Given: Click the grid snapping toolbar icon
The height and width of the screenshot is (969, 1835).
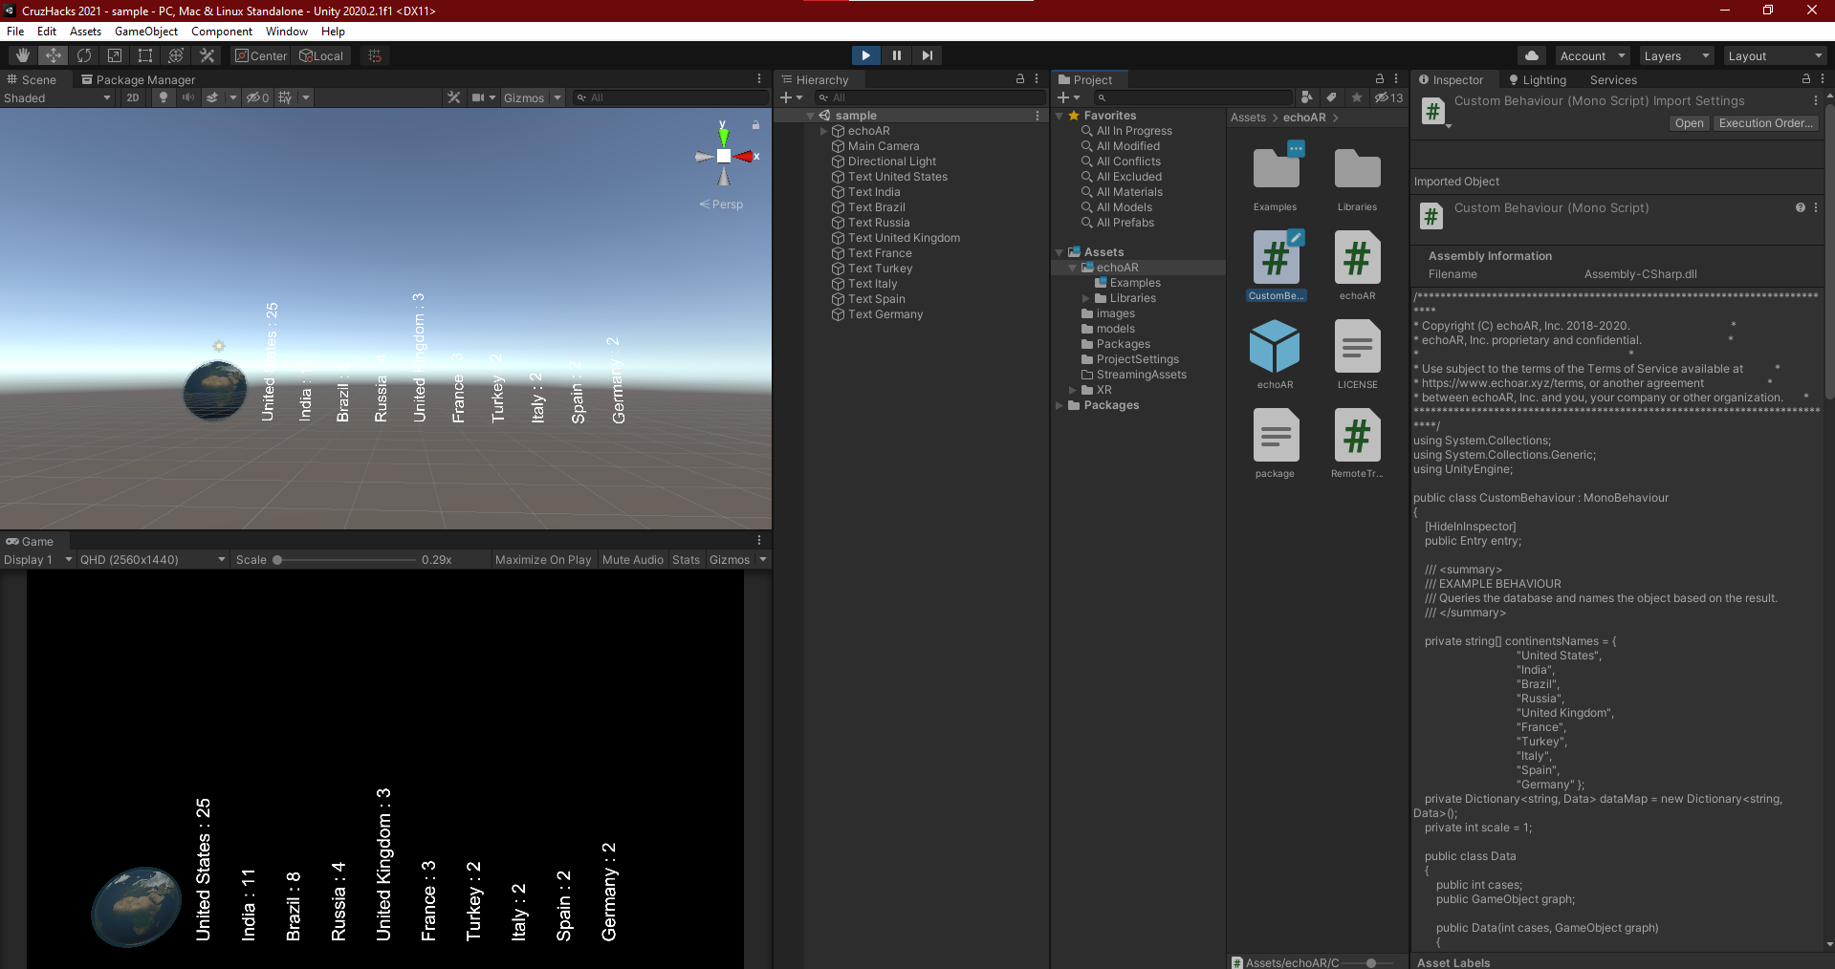Looking at the screenshot, I should point(375,55).
